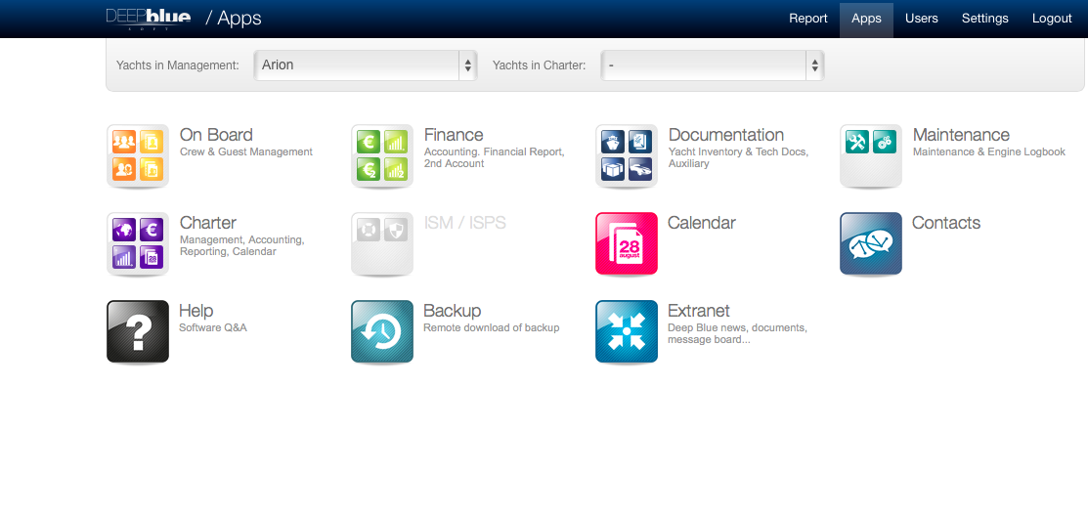
Task: Click the Extranet title text
Action: (698, 311)
